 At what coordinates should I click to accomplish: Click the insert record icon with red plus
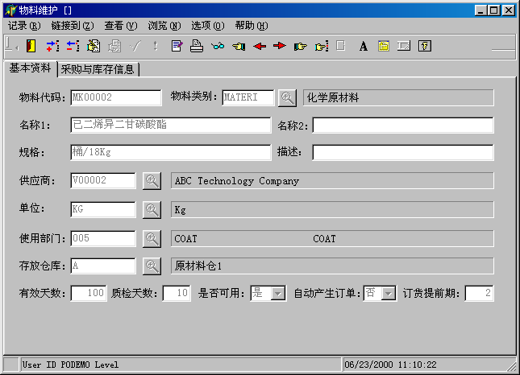[x=52, y=46]
